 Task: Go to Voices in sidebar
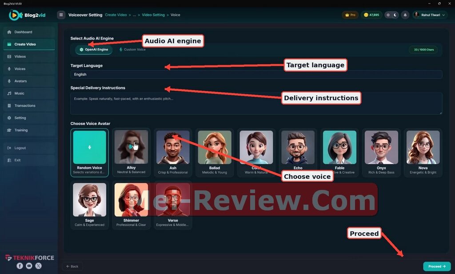pos(29,68)
